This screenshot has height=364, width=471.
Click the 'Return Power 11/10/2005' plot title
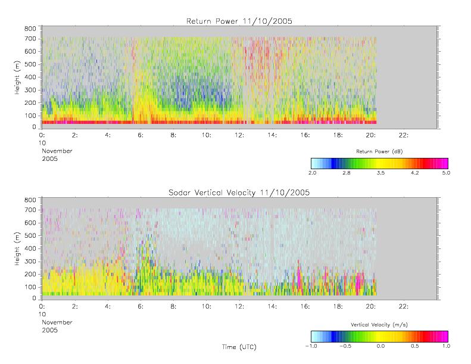click(239, 21)
